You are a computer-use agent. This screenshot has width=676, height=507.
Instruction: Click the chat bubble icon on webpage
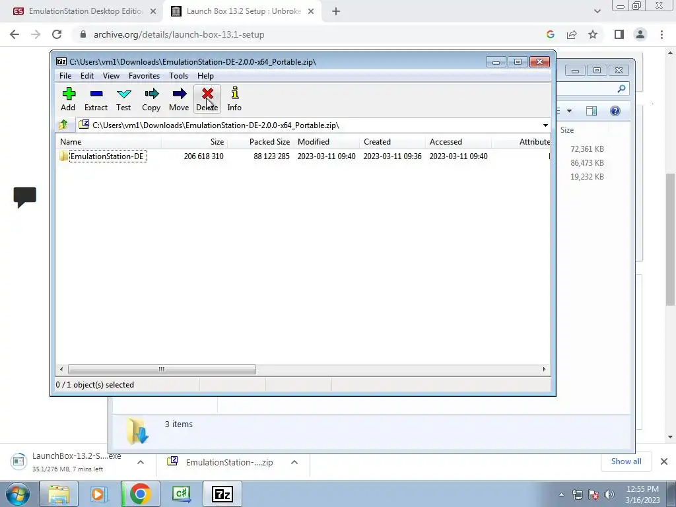(x=24, y=197)
